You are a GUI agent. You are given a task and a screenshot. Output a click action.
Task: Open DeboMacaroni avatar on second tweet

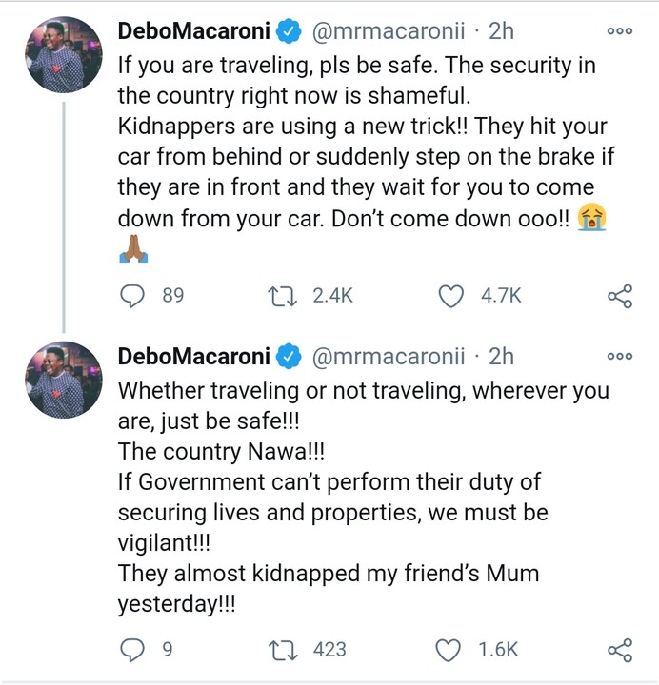(64, 380)
